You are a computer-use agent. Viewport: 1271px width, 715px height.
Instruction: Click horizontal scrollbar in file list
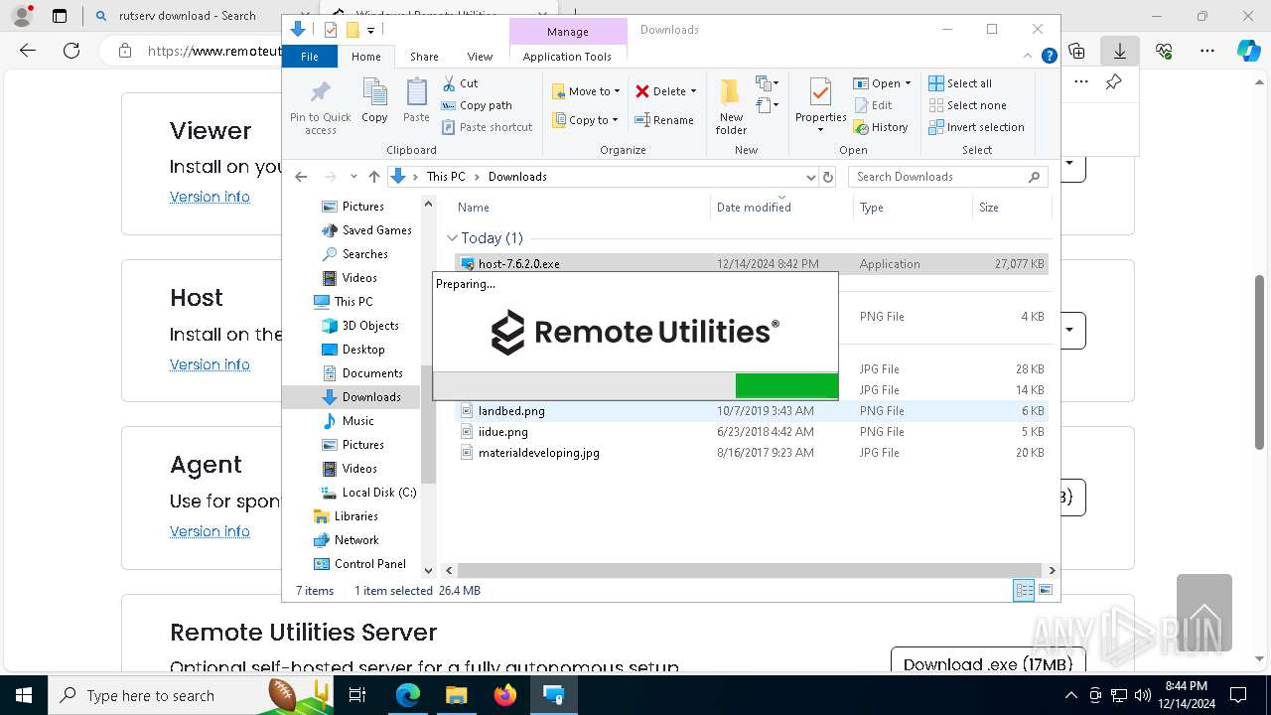click(750, 571)
